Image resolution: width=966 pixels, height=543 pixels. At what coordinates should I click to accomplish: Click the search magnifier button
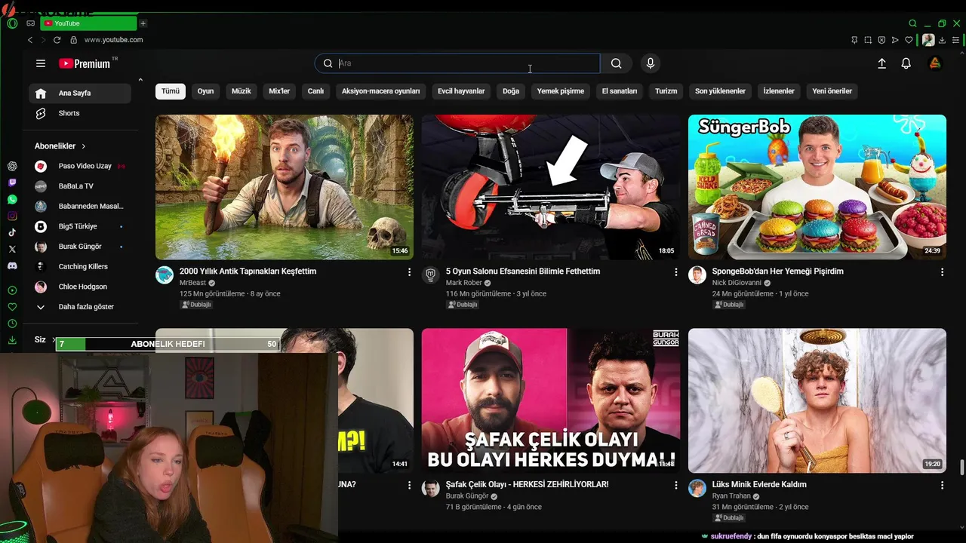pos(617,63)
